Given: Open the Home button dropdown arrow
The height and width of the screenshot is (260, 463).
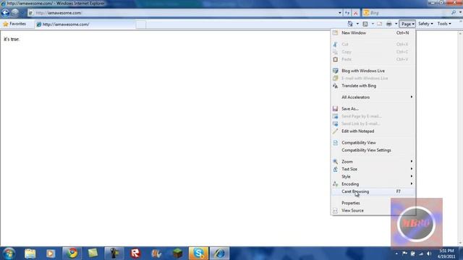Looking at the screenshot, I should click(x=357, y=24).
